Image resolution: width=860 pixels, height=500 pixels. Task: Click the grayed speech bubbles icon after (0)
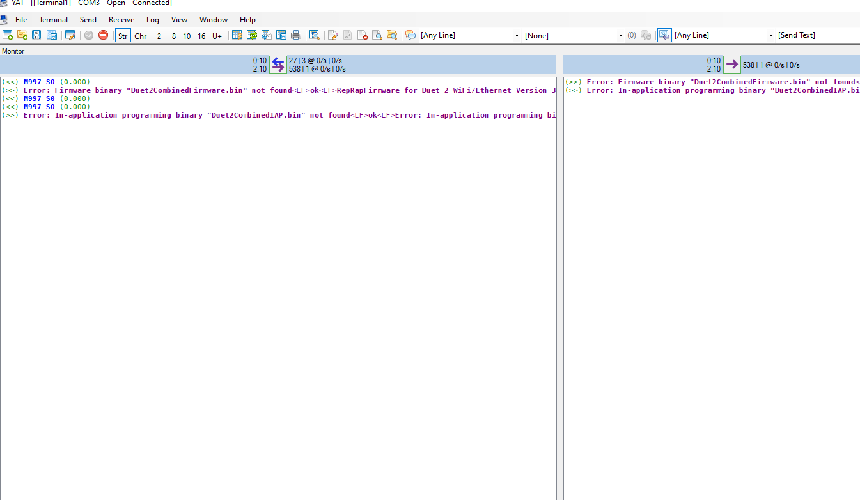646,35
